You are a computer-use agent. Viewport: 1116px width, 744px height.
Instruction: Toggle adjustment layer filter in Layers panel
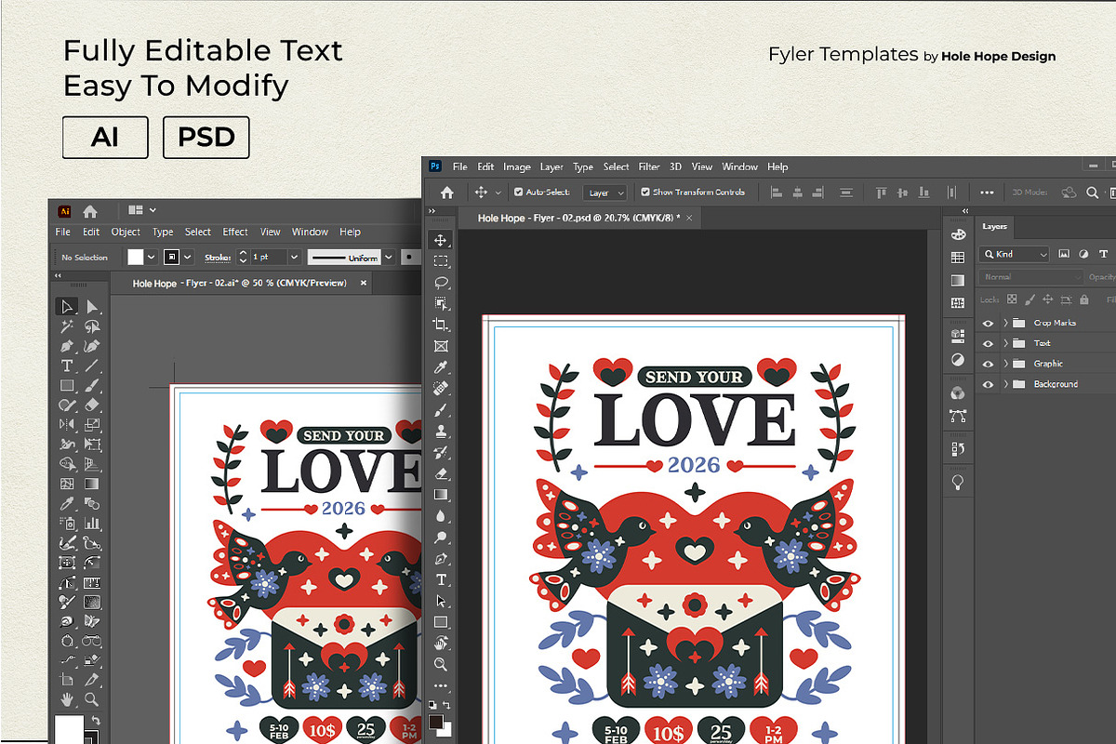1083,254
